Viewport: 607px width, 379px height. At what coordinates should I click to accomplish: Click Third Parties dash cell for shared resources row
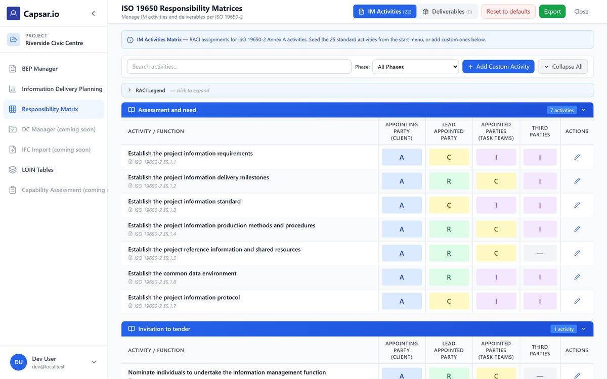[x=540, y=253]
